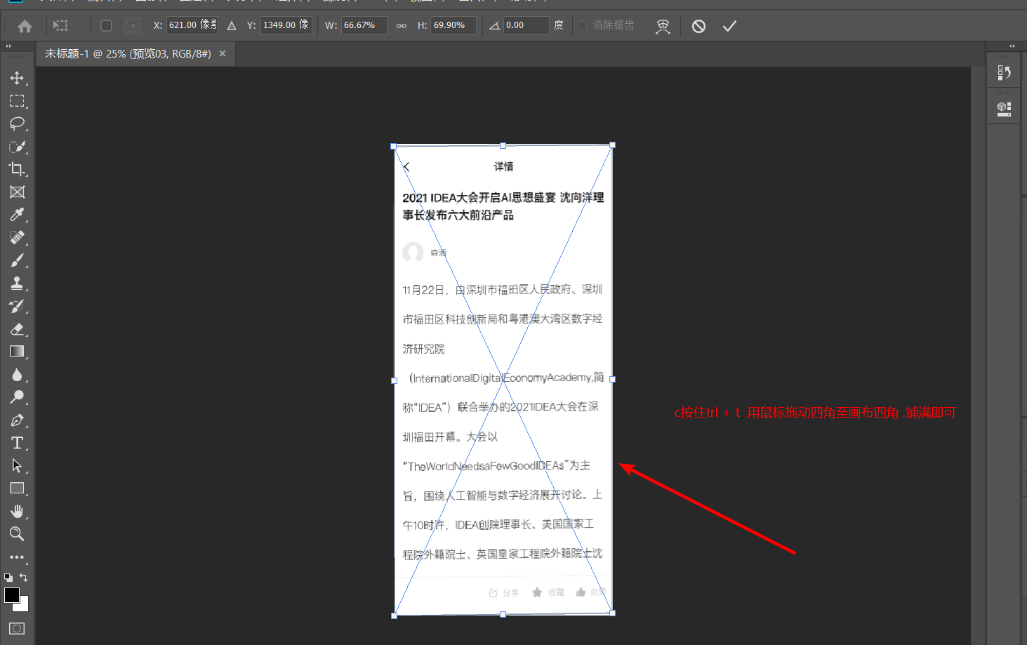This screenshot has width=1027, height=645.
Task: Click the transform tool preset icon
Action: (61, 26)
